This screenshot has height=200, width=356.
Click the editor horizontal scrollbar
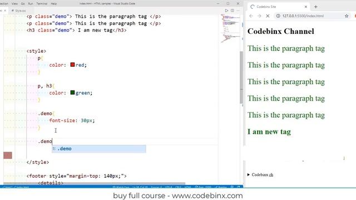(94, 183)
